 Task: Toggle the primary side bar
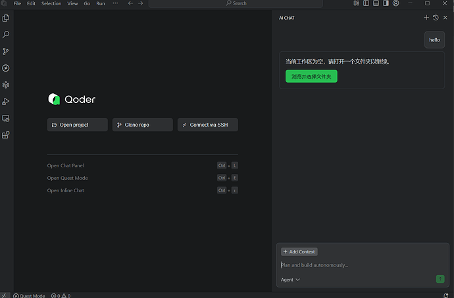pyautogui.click(x=366, y=3)
